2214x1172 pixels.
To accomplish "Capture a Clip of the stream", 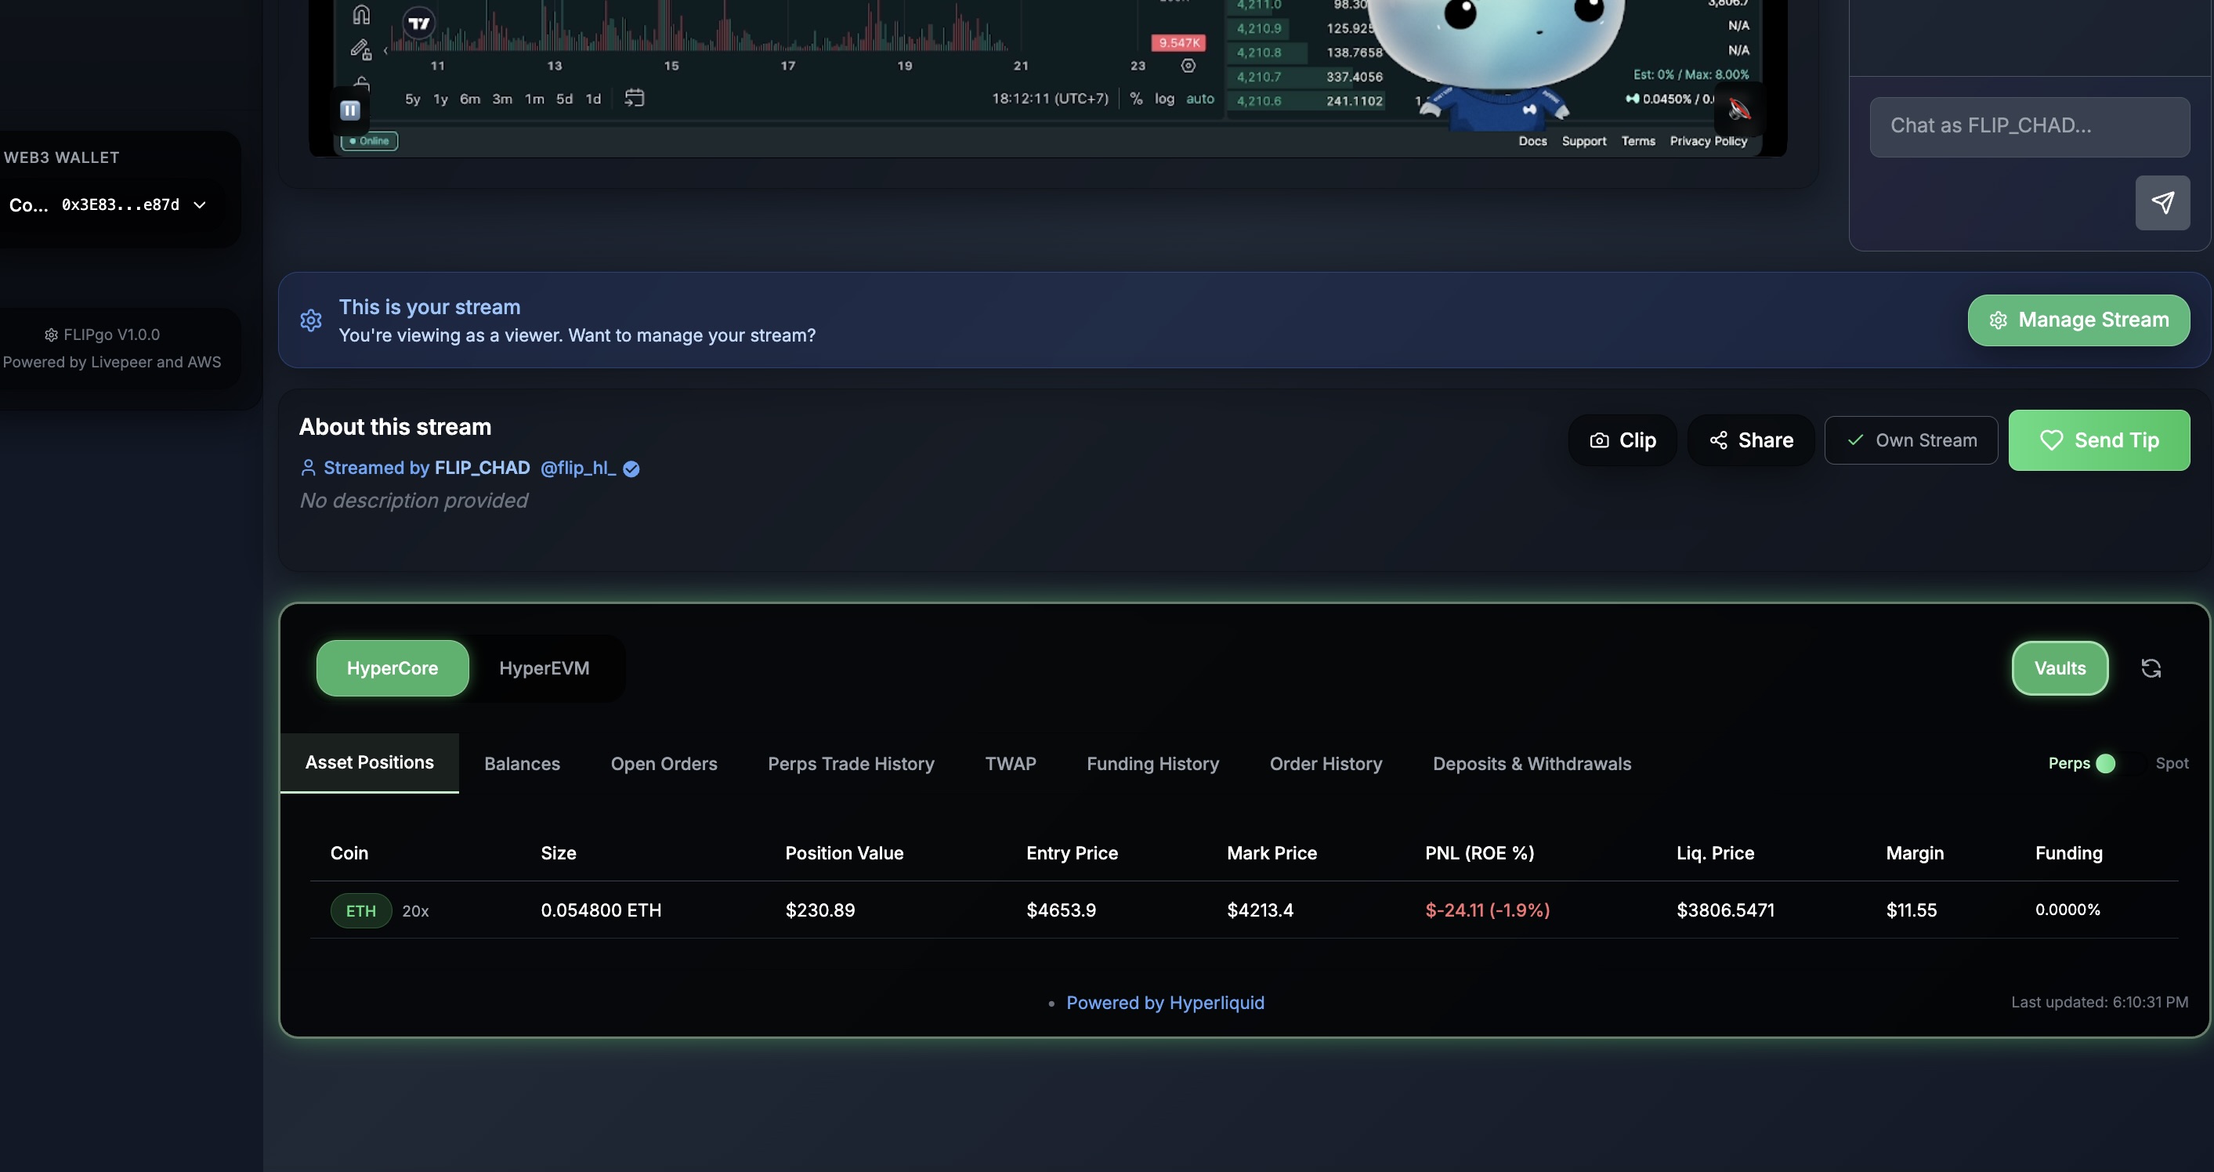I will click(1622, 440).
